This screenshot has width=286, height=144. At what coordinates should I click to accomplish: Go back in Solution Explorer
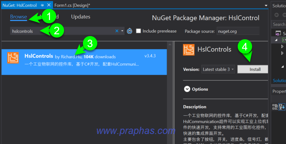[276, 15]
